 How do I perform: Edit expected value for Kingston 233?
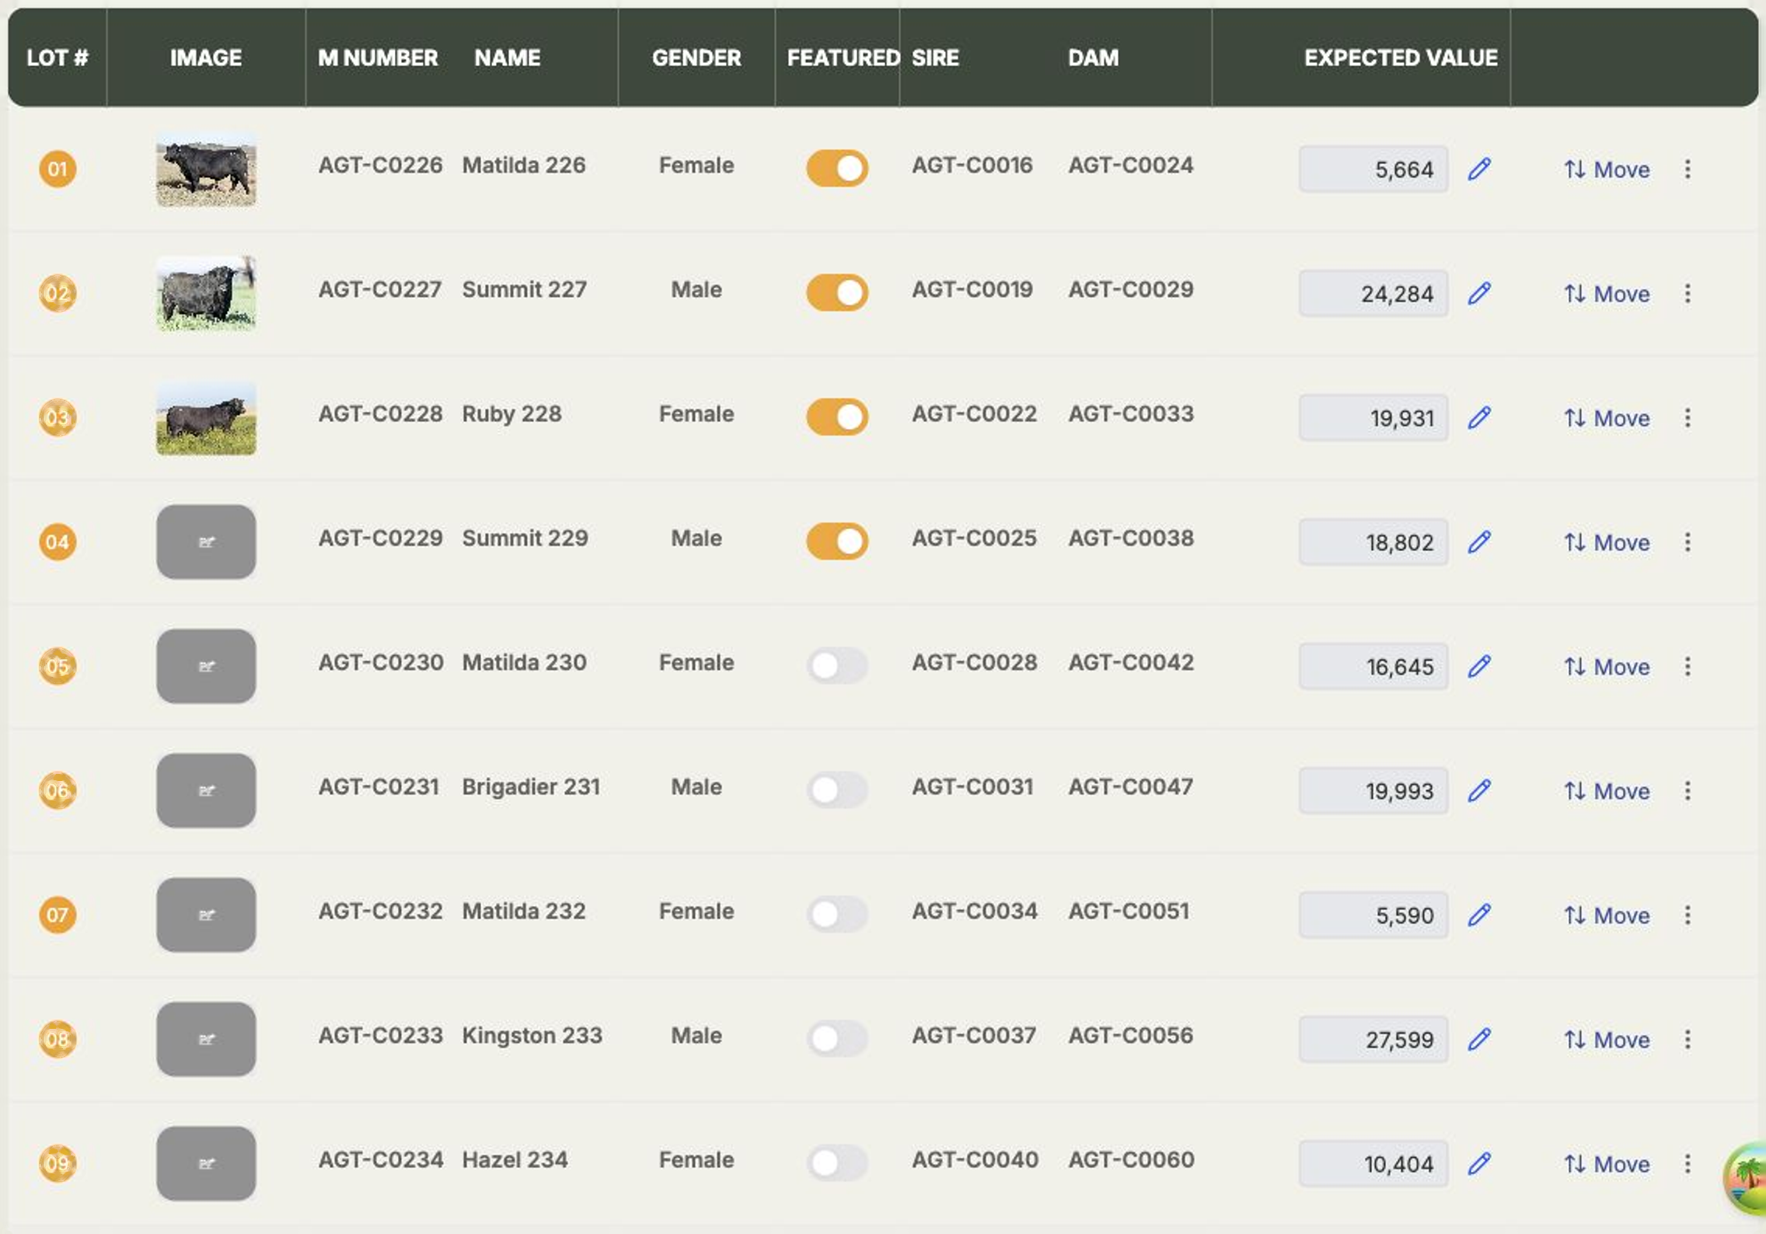[1479, 1039]
